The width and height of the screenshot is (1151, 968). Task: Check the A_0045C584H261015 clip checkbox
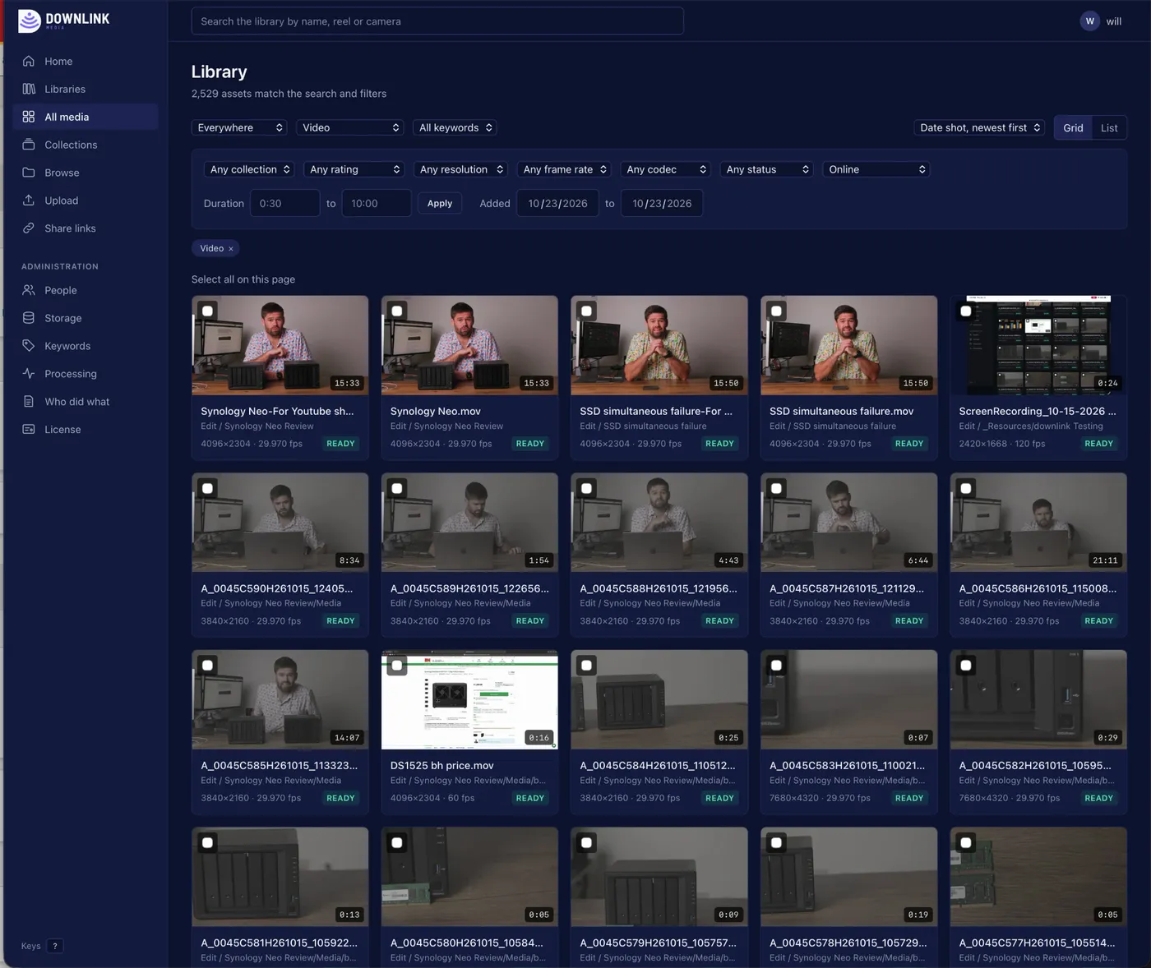click(587, 666)
